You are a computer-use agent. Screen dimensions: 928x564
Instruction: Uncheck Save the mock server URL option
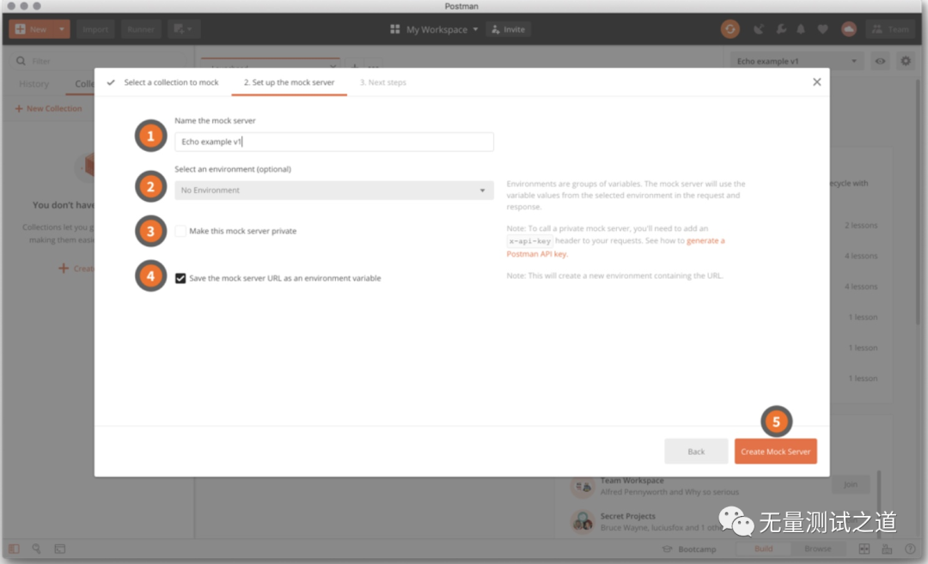coord(180,278)
